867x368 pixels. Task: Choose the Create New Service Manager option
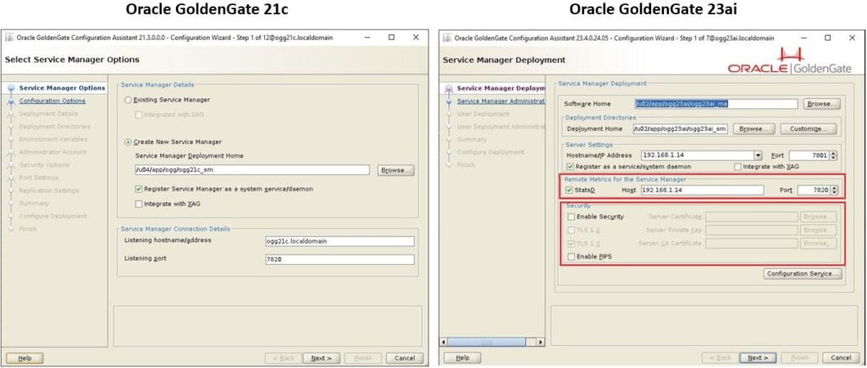coord(128,142)
